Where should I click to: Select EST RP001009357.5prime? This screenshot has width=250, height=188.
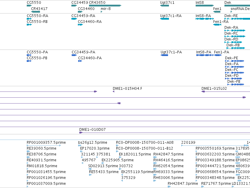pos(46,143)
